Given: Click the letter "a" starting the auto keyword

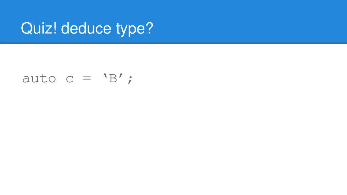Looking at the screenshot, I should coord(26,79).
